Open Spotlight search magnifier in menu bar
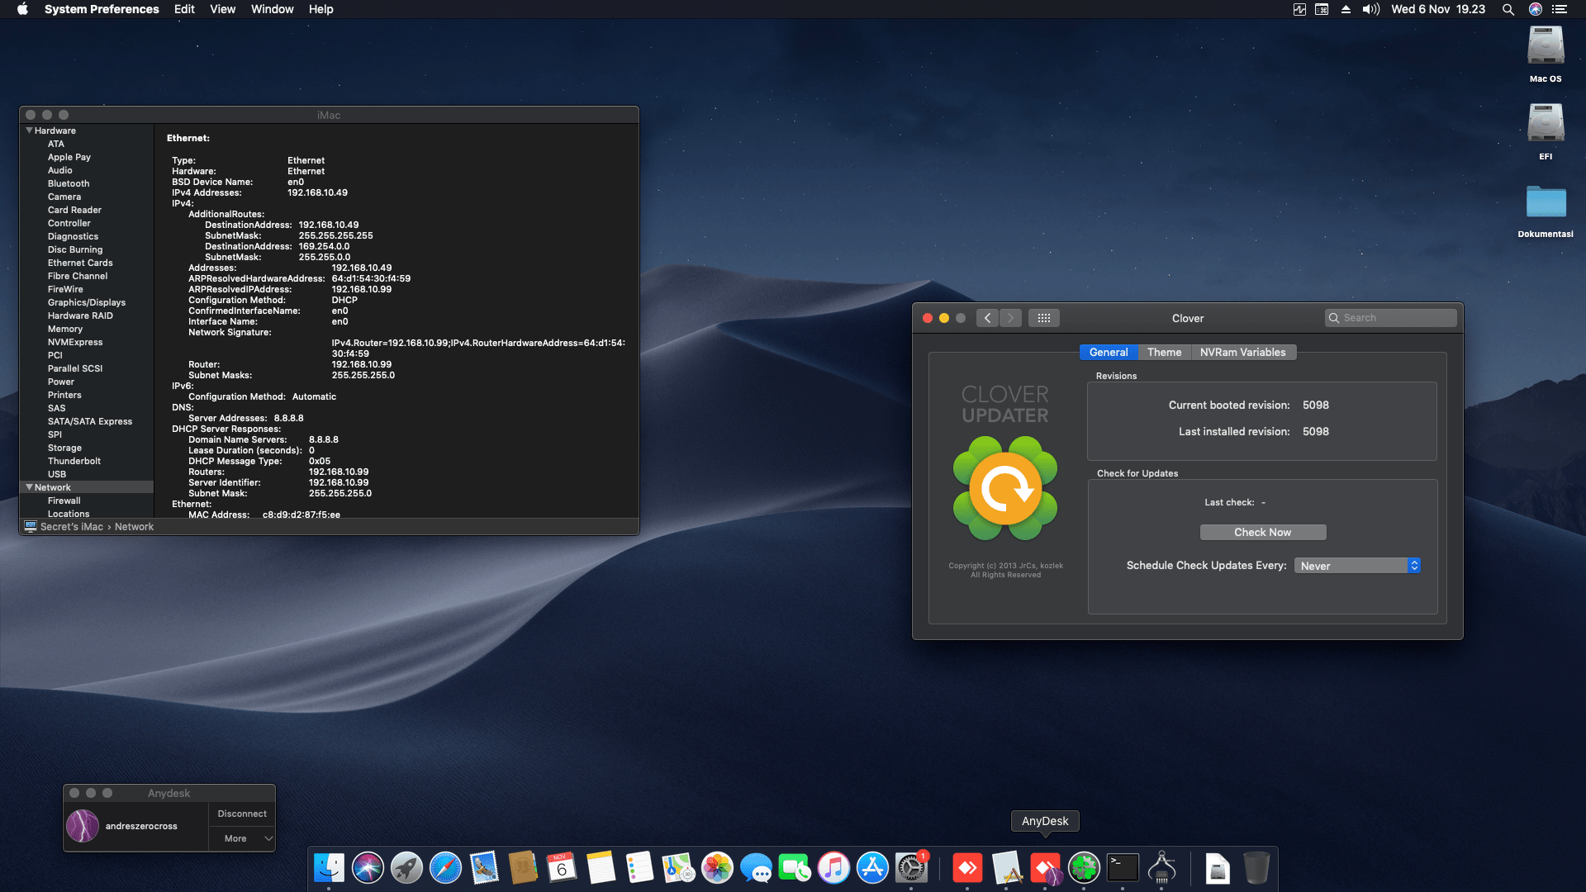The image size is (1586, 892). [1508, 9]
